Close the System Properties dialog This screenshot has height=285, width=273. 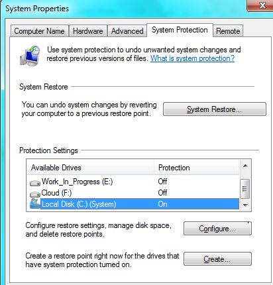pos(260,5)
